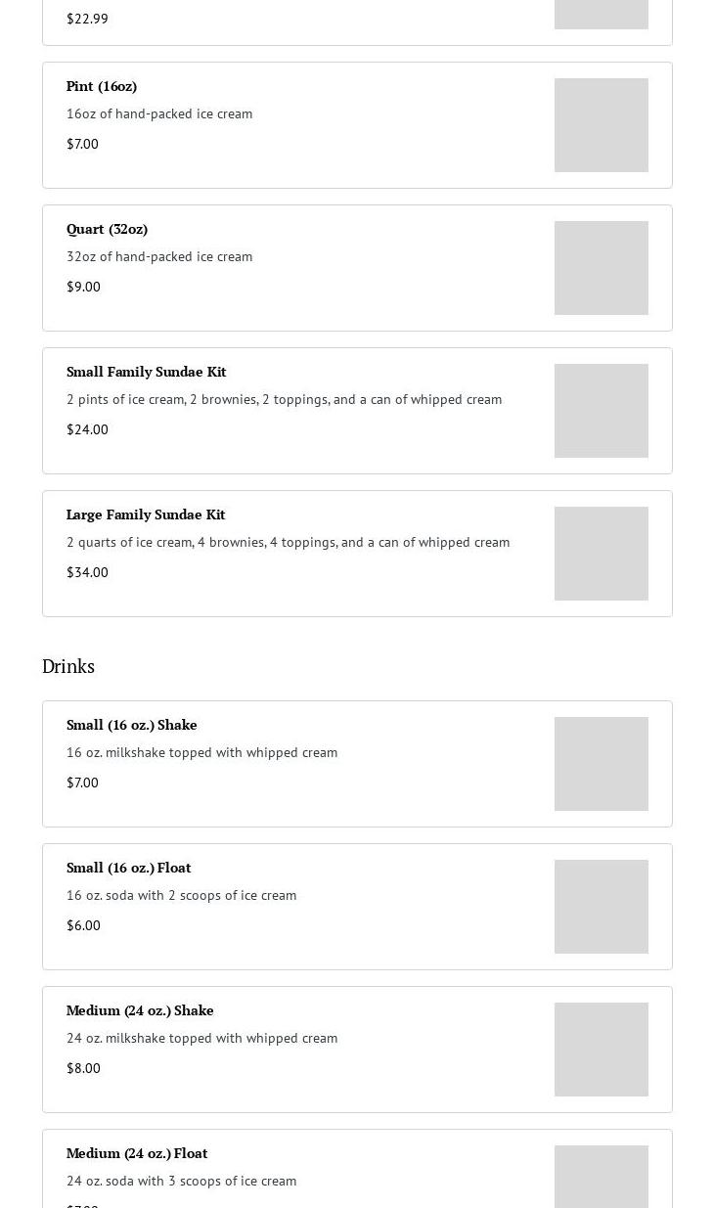
Task: Open the Small (16 oz.) Float thumbnail
Action: 601,907
